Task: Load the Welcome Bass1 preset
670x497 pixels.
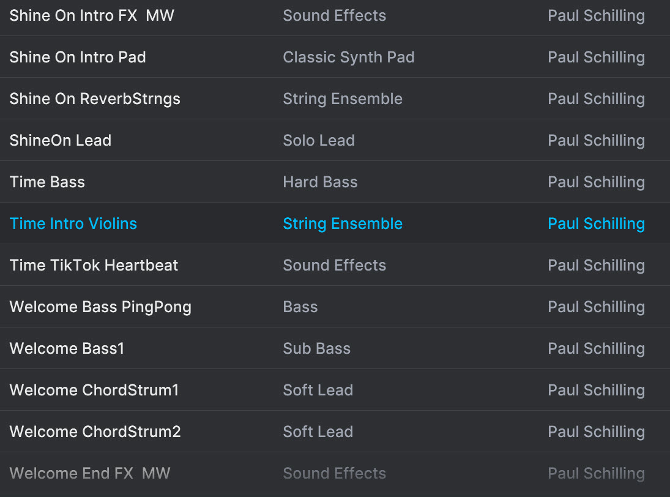Action: pos(335,348)
